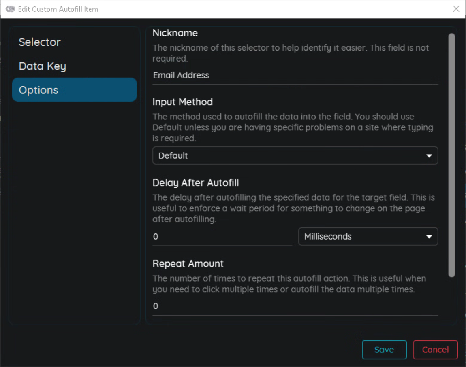
Task: Open the Data Key tab
Action: tap(42, 66)
